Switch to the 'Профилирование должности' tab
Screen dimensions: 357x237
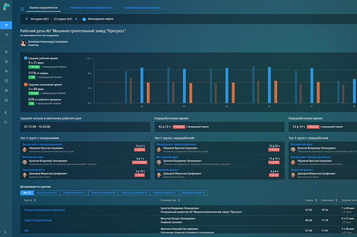[142, 8]
